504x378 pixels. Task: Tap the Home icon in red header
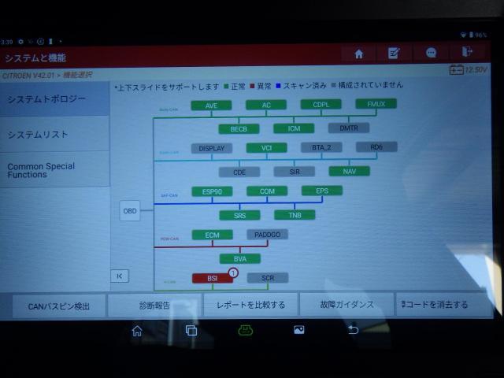click(358, 54)
